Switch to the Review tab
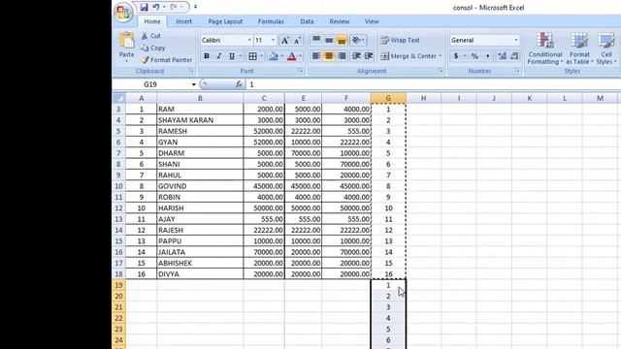The width and height of the screenshot is (621, 349). pyautogui.click(x=340, y=21)
